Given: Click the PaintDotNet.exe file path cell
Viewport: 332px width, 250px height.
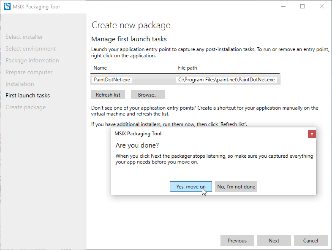Looking at the screenshot, I should [226, 79].
